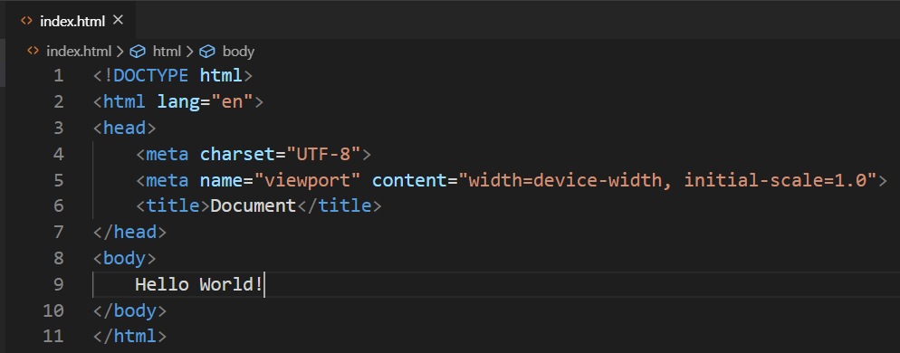Open index.html breadcrumb segment
The image size is (900, 353).
(x=78, y=51)
